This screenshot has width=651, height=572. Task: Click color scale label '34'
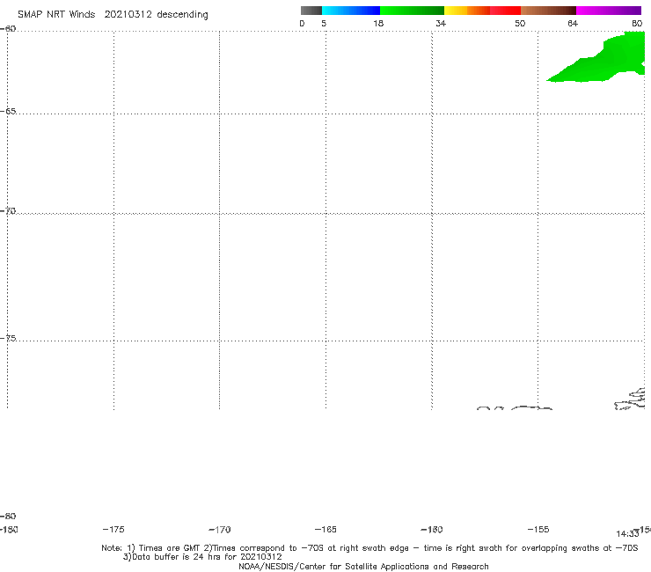441,23
